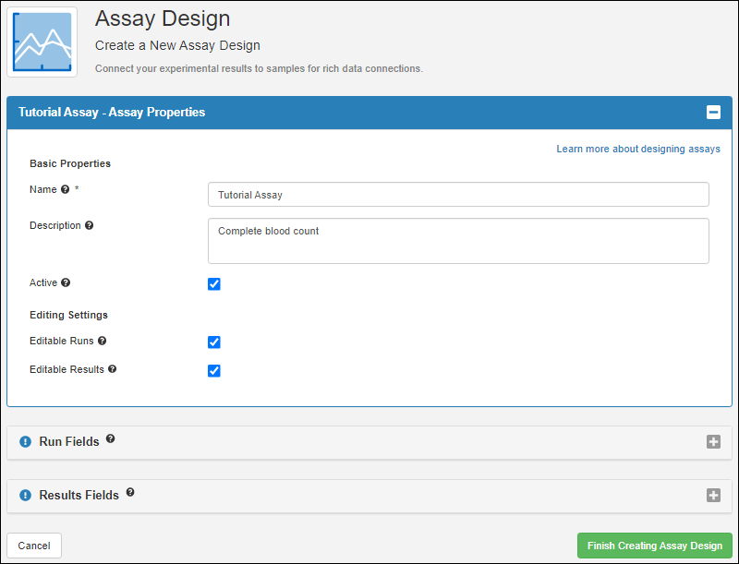Click the Assay Design chart logo icon
739x564 pixels.
pos(42,42)
